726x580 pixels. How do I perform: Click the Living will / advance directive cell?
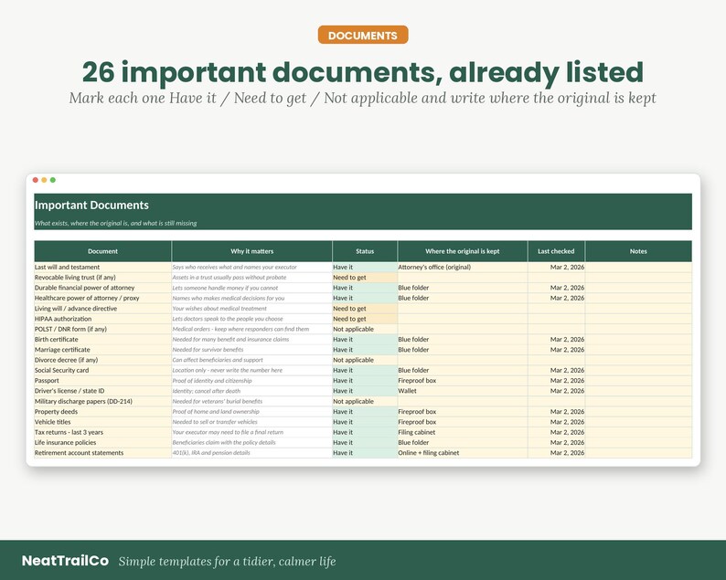[x=102, y=309]
